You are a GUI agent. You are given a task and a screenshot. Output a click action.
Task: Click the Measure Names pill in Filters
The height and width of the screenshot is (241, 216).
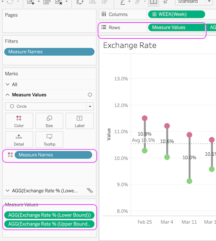pyautogui.click(x=49, y=52)
